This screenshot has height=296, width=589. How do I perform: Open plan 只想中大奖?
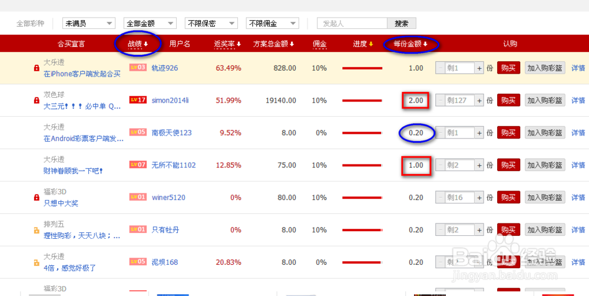61,203
